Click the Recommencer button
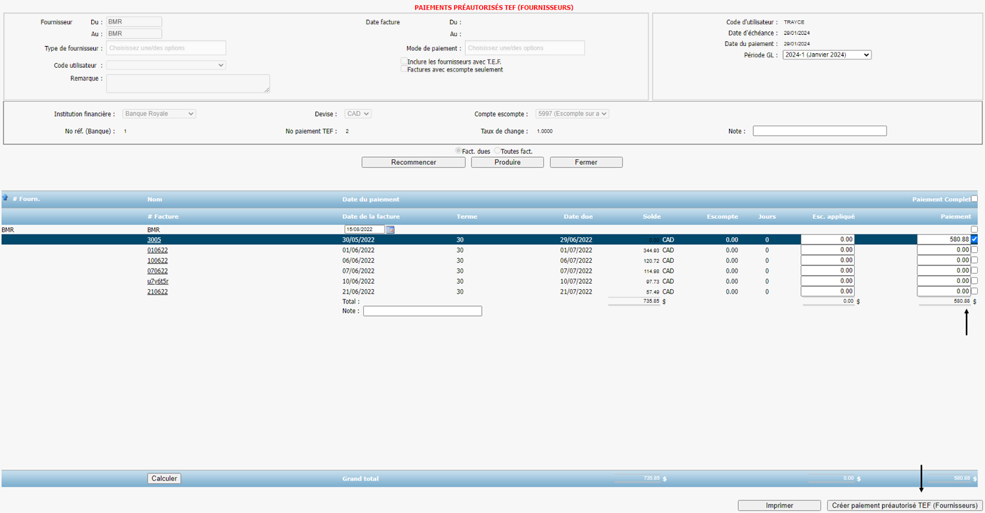The height and width of the screenshot is (513, 985). coord(413,162)
